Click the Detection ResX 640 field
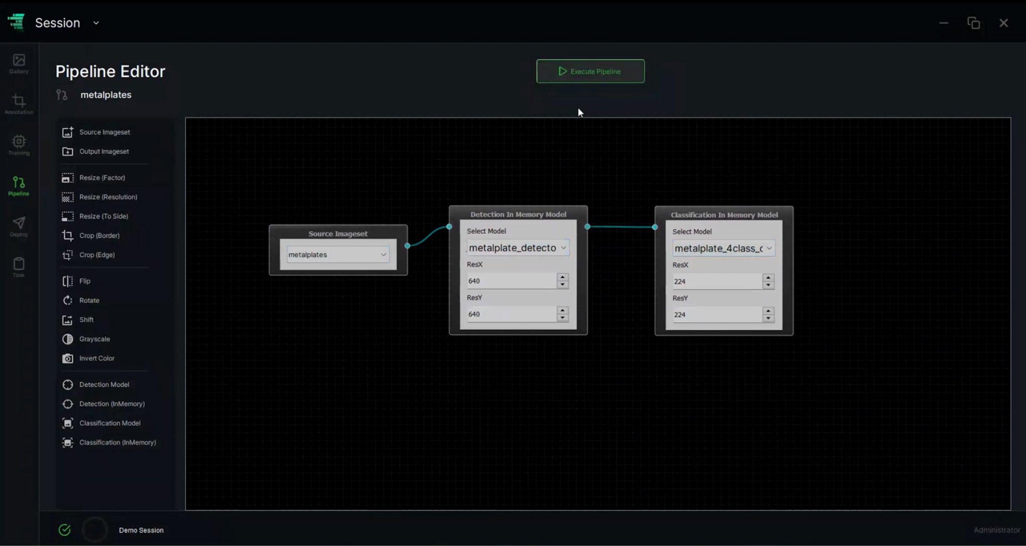1026x546 pixels. click(x=511, y=281)
